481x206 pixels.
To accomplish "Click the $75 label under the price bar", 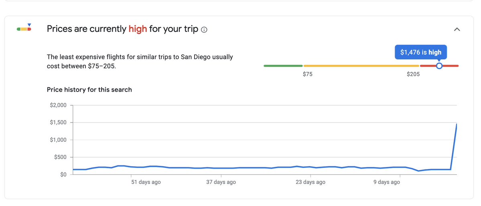I will pos(307,74).
